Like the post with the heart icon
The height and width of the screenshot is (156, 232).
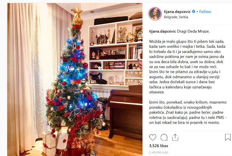click(x=153, y=137)
